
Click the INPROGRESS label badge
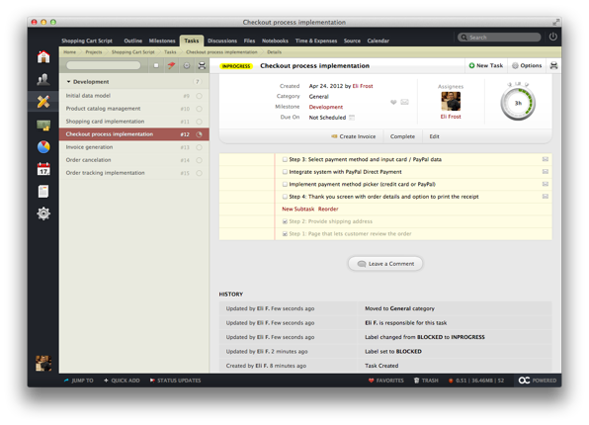236,66
